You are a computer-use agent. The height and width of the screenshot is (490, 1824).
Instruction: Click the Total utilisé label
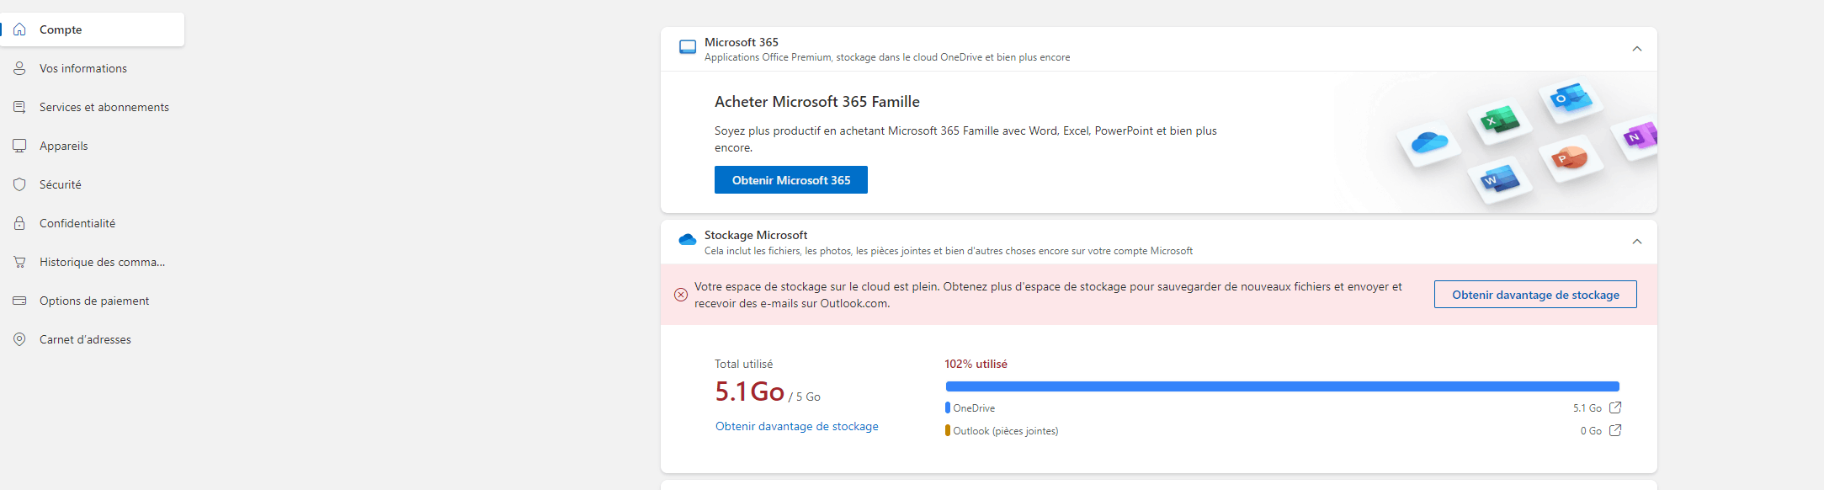[x=744, y=365]
